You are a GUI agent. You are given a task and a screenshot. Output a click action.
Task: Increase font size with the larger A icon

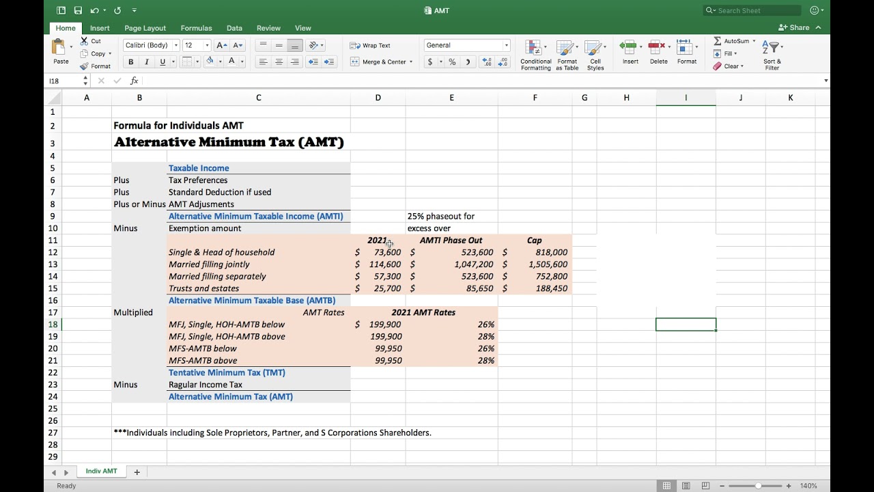(x=221, y=45)
